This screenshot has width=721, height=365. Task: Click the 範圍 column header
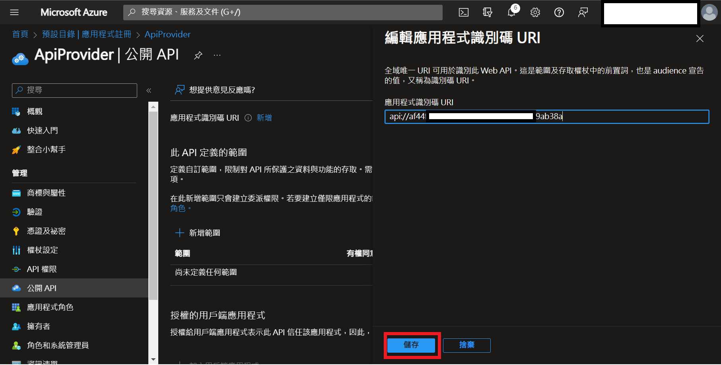183,253
